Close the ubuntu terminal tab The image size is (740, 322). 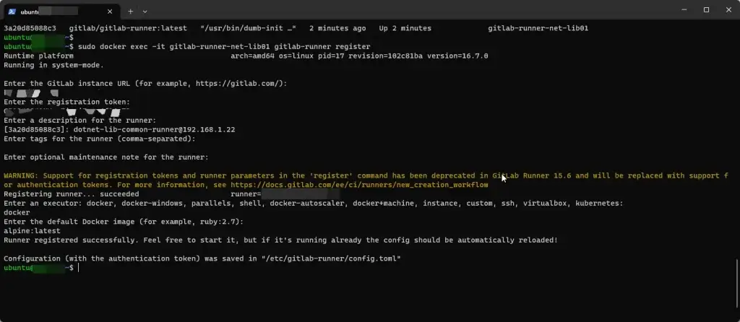110,12
